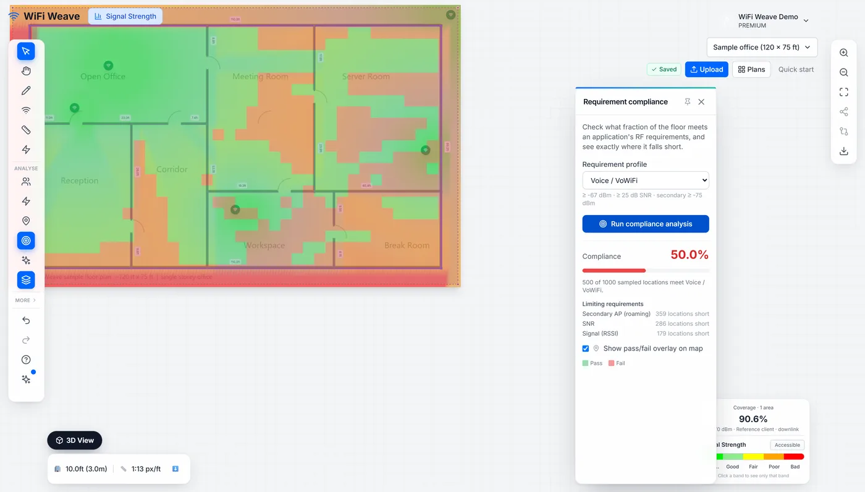Click the red compliance progress bar
Image resolution: width=865 pixels, height=492 pixels.
click(x=614, y=271)
